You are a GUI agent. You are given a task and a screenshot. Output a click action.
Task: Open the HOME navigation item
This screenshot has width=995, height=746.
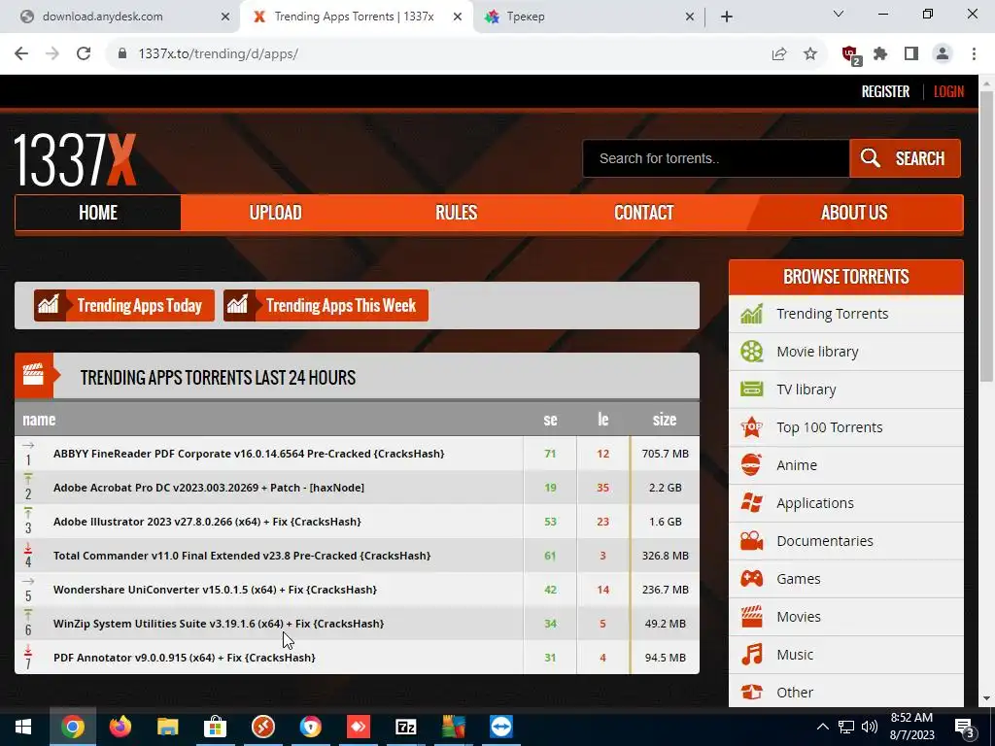pos(98,213)
